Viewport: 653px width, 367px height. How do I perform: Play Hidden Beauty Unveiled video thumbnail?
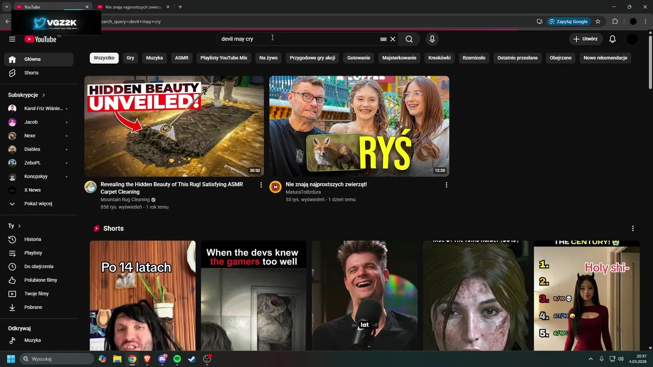tap(174, 126)
